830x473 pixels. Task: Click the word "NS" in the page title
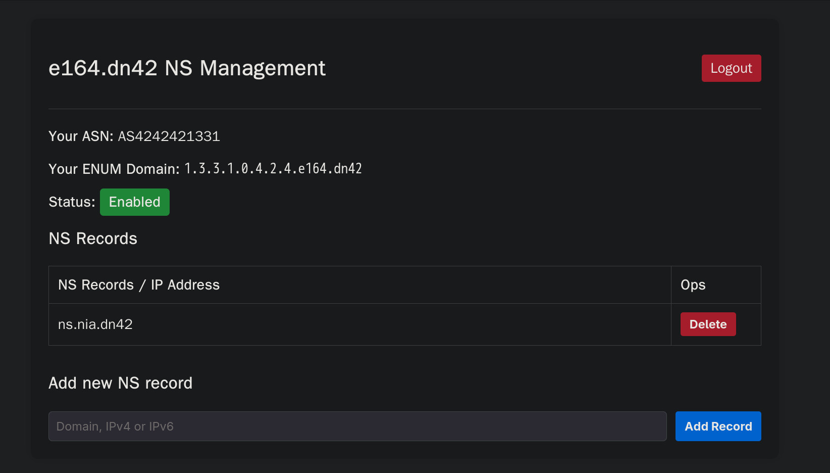179,68
